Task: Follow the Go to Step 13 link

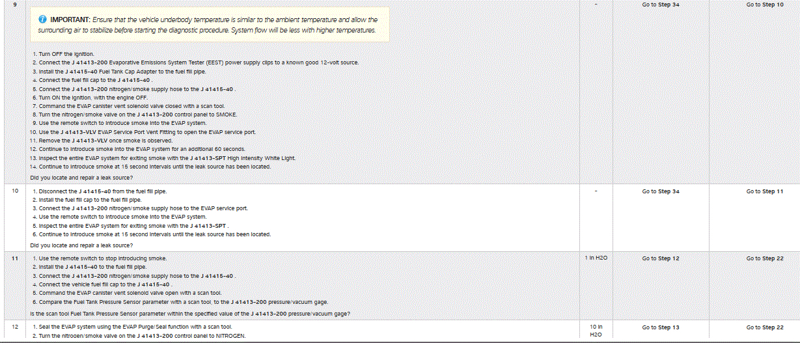Action: click(x=660, y=327)
